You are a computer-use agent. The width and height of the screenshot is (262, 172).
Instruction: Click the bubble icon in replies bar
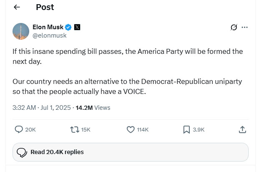(22, 152)
